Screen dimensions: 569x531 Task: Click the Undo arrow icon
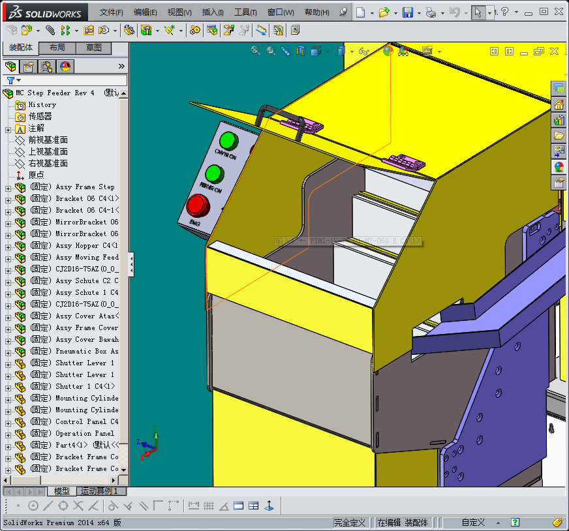coord(455,12)
